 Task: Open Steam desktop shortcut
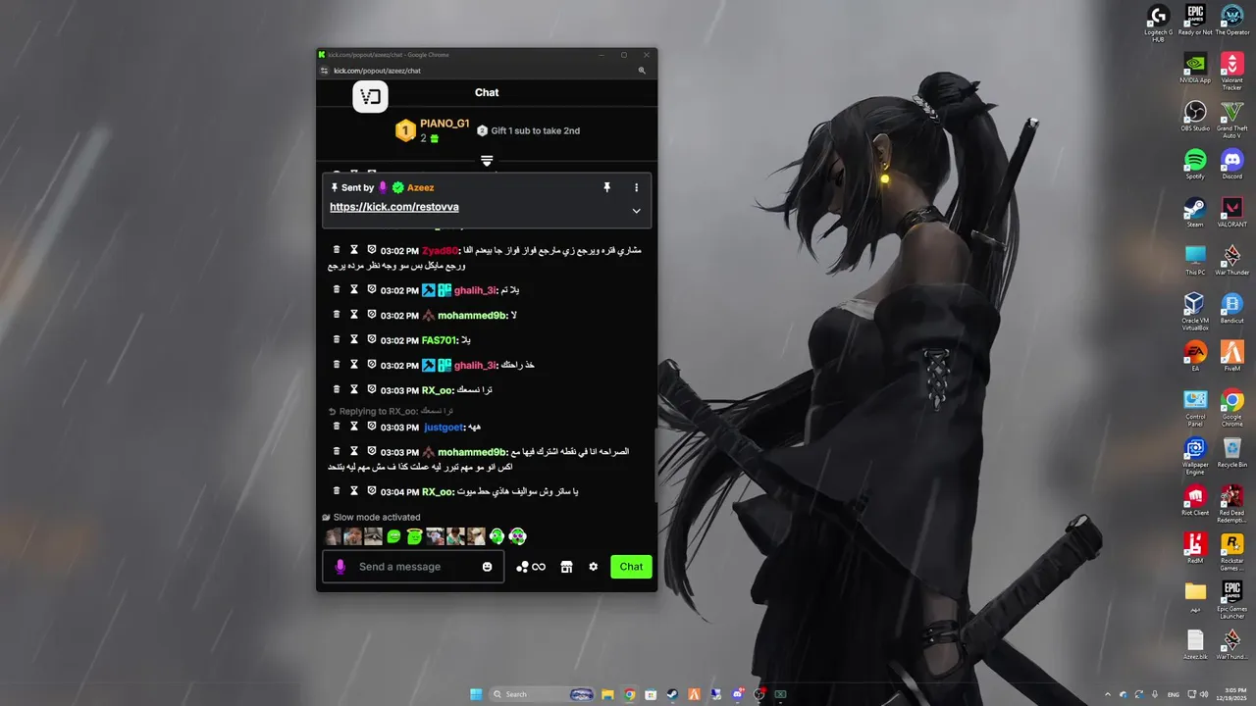[x=1194, y=212]
